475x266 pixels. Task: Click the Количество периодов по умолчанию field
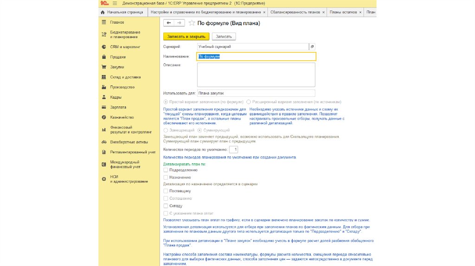pyautogui.click(x=234, y=150)
